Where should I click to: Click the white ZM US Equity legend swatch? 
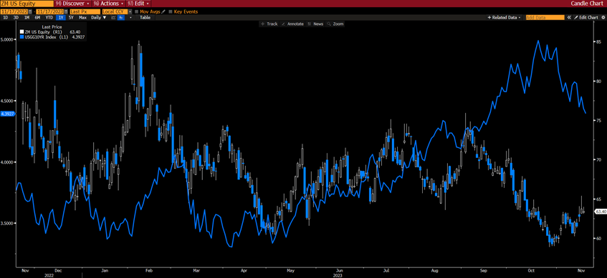point(21,32)
